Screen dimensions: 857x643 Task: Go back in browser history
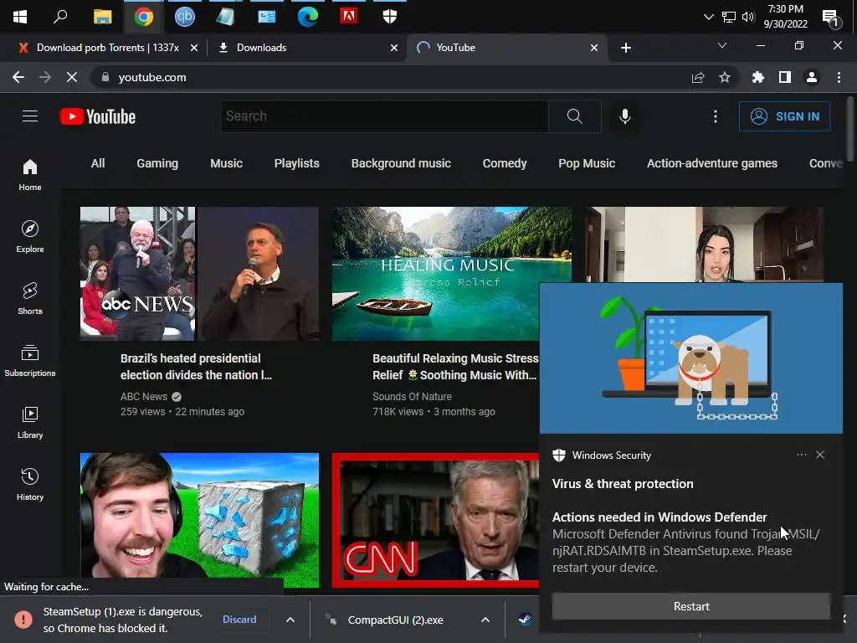click(18, 77)
